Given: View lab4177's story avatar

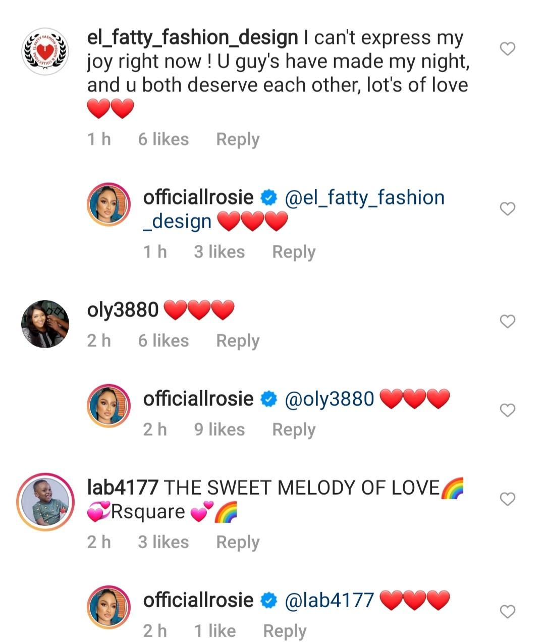Looking at the screenshot, I should coord(45,502).
